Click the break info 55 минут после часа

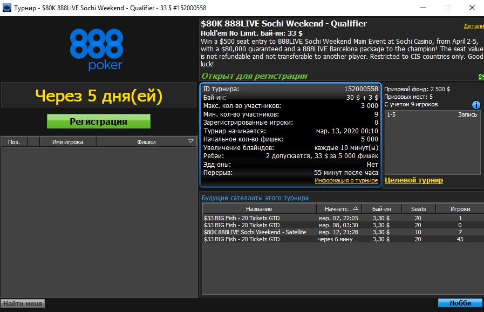tap(346, 172)
